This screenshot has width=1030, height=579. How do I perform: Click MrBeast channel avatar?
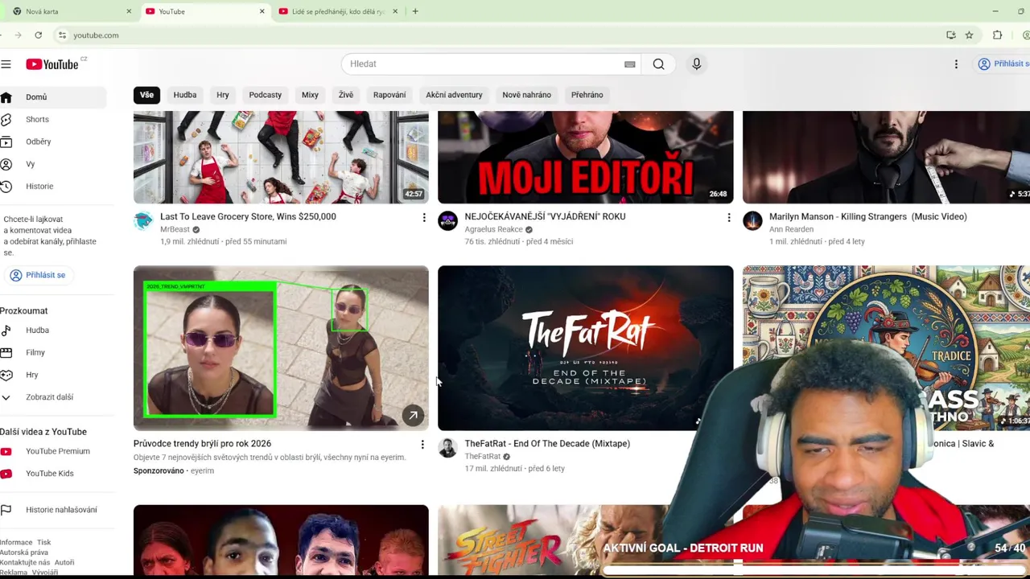coord(143,220)
